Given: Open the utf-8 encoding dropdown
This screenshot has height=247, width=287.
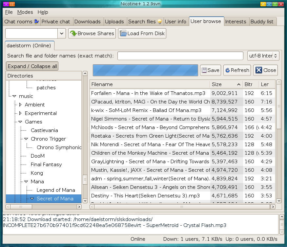Looking at the screenshot, I should (276, 56).
